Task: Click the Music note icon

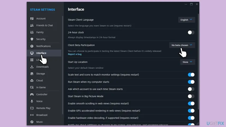Action: [x=32, y=122]
